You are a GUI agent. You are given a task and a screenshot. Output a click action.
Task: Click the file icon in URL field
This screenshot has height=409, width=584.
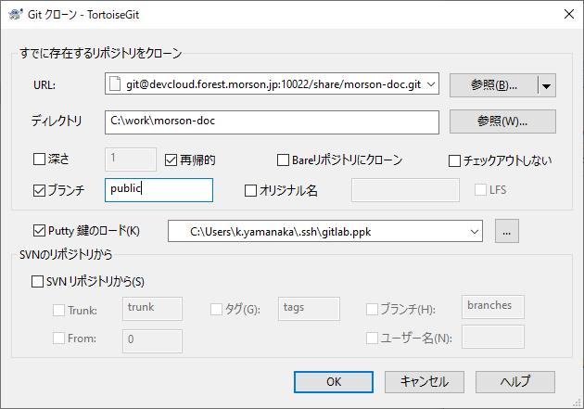[x=115, y=85]
